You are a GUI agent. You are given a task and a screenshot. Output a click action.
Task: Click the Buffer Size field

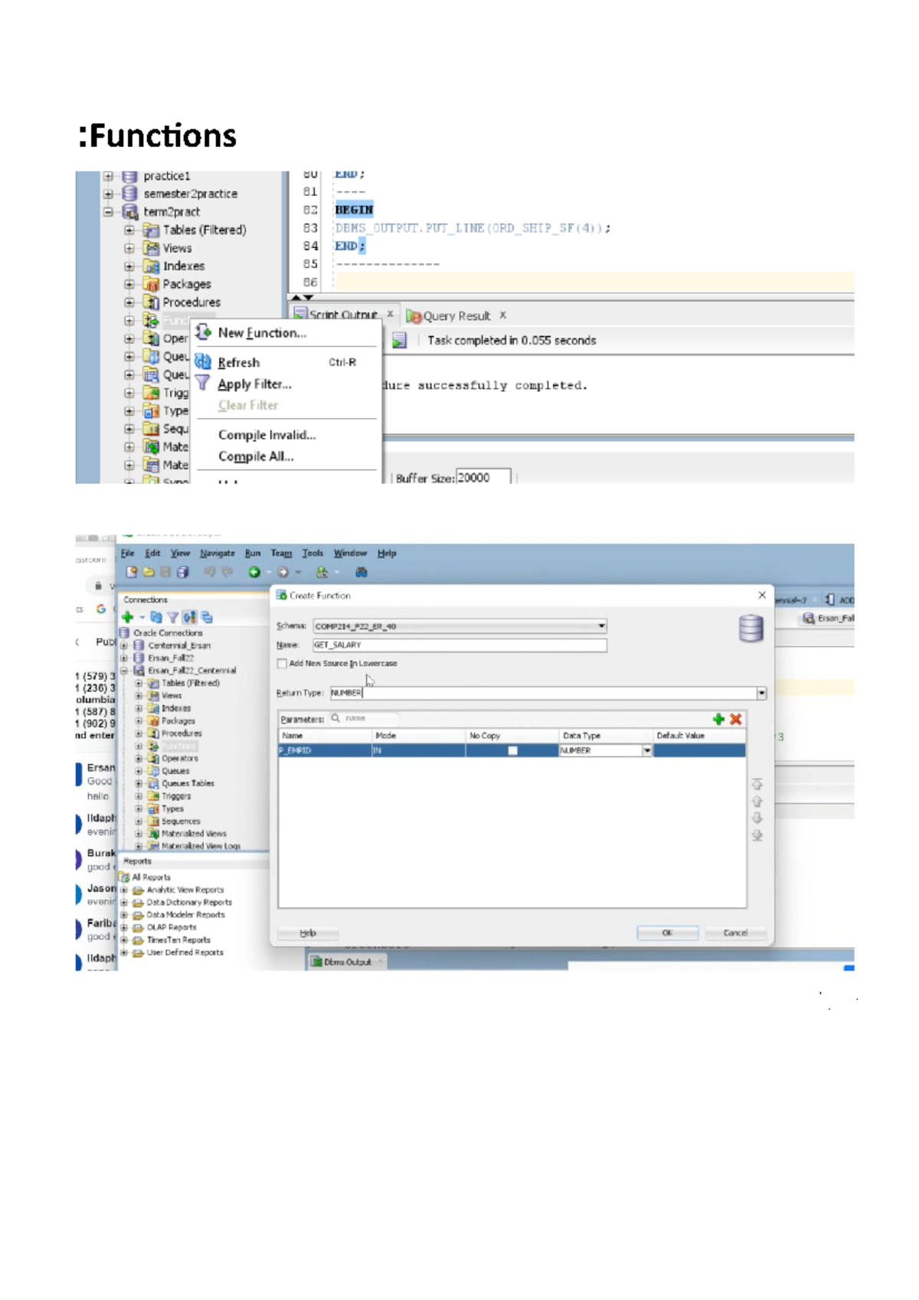(483, 477)
